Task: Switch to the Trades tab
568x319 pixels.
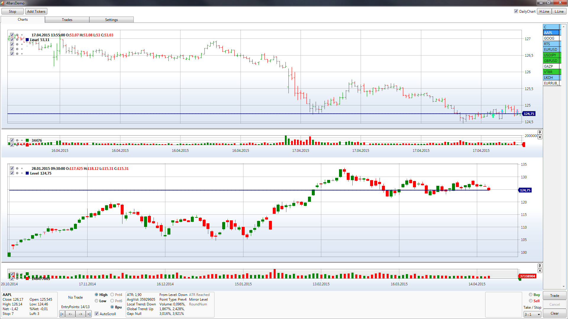Action: (67, 20)
